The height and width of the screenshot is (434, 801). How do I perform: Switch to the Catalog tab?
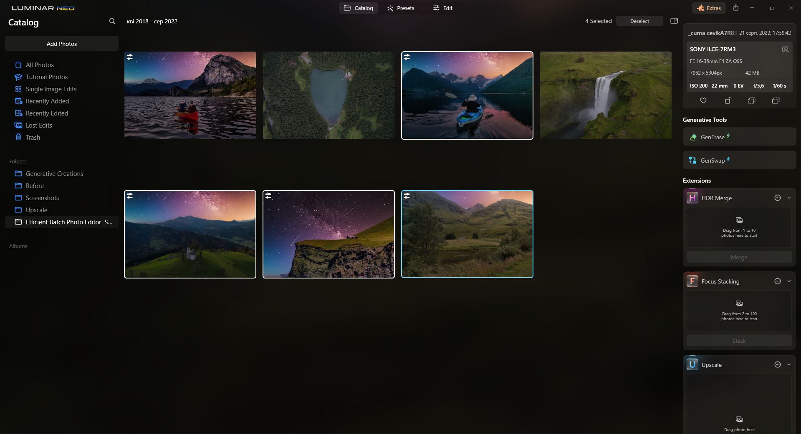pos(358,8)
